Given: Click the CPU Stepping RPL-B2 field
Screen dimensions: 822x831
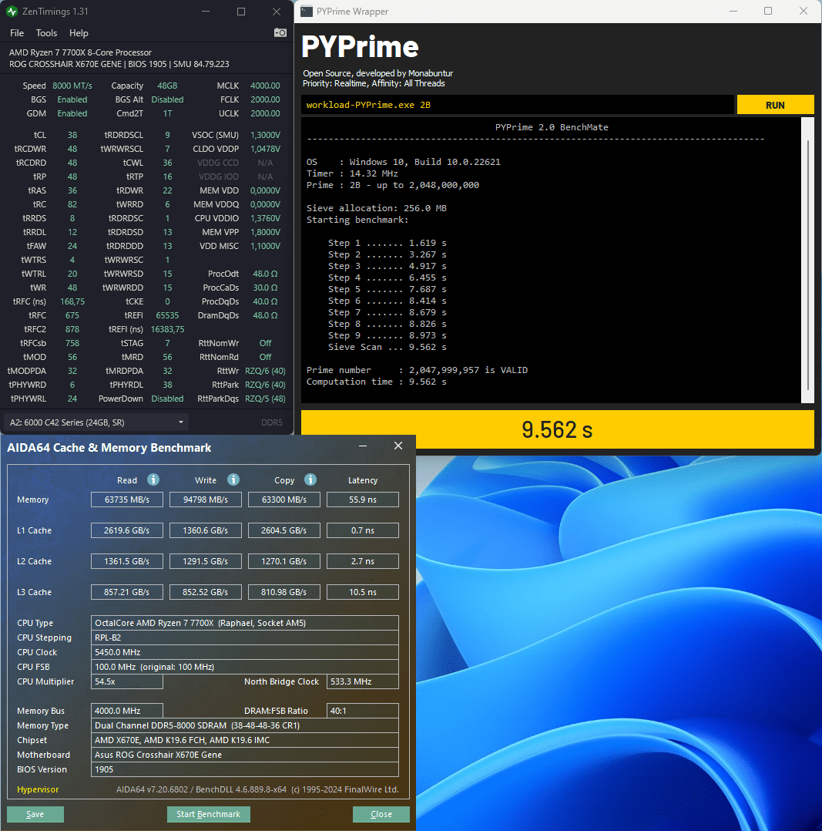Looking at the screenshot, I should [245, 638].
